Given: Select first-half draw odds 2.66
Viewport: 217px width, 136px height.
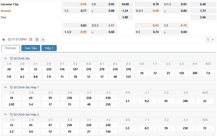Looking at the screenshot, I should pos(203,17).
